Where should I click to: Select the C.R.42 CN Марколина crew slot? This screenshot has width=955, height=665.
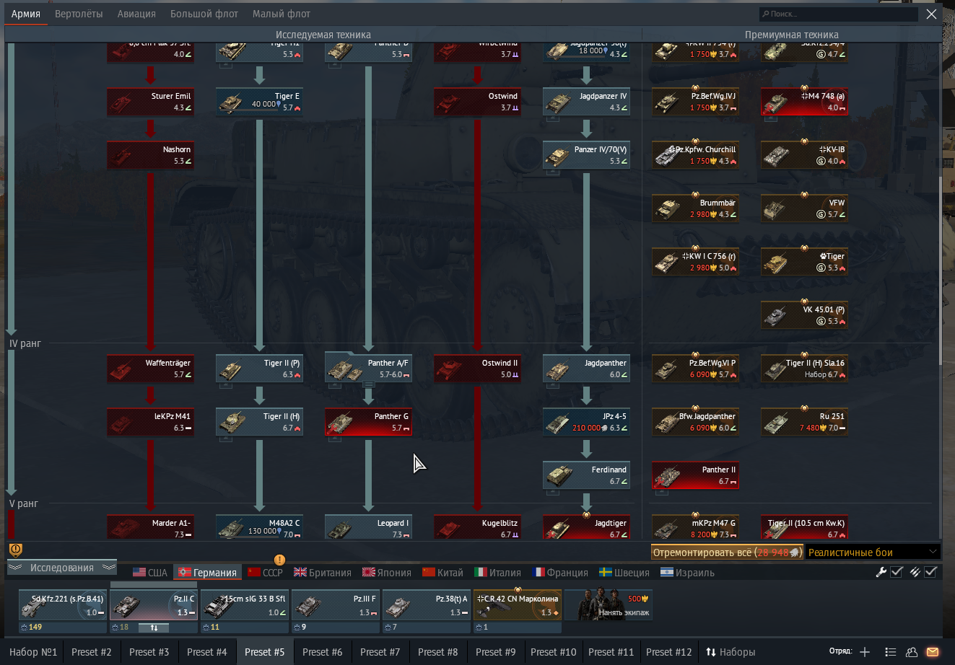point(517,604)
